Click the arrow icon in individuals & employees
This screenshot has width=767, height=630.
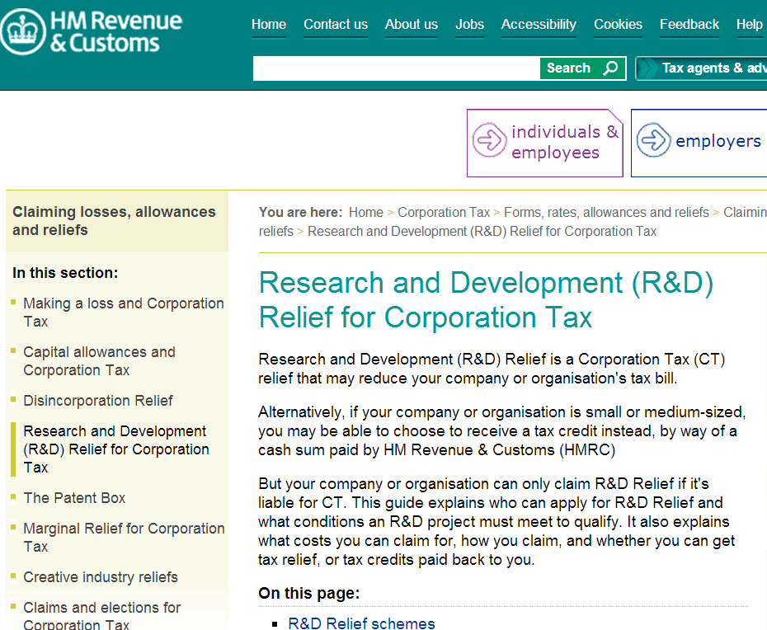489,140
